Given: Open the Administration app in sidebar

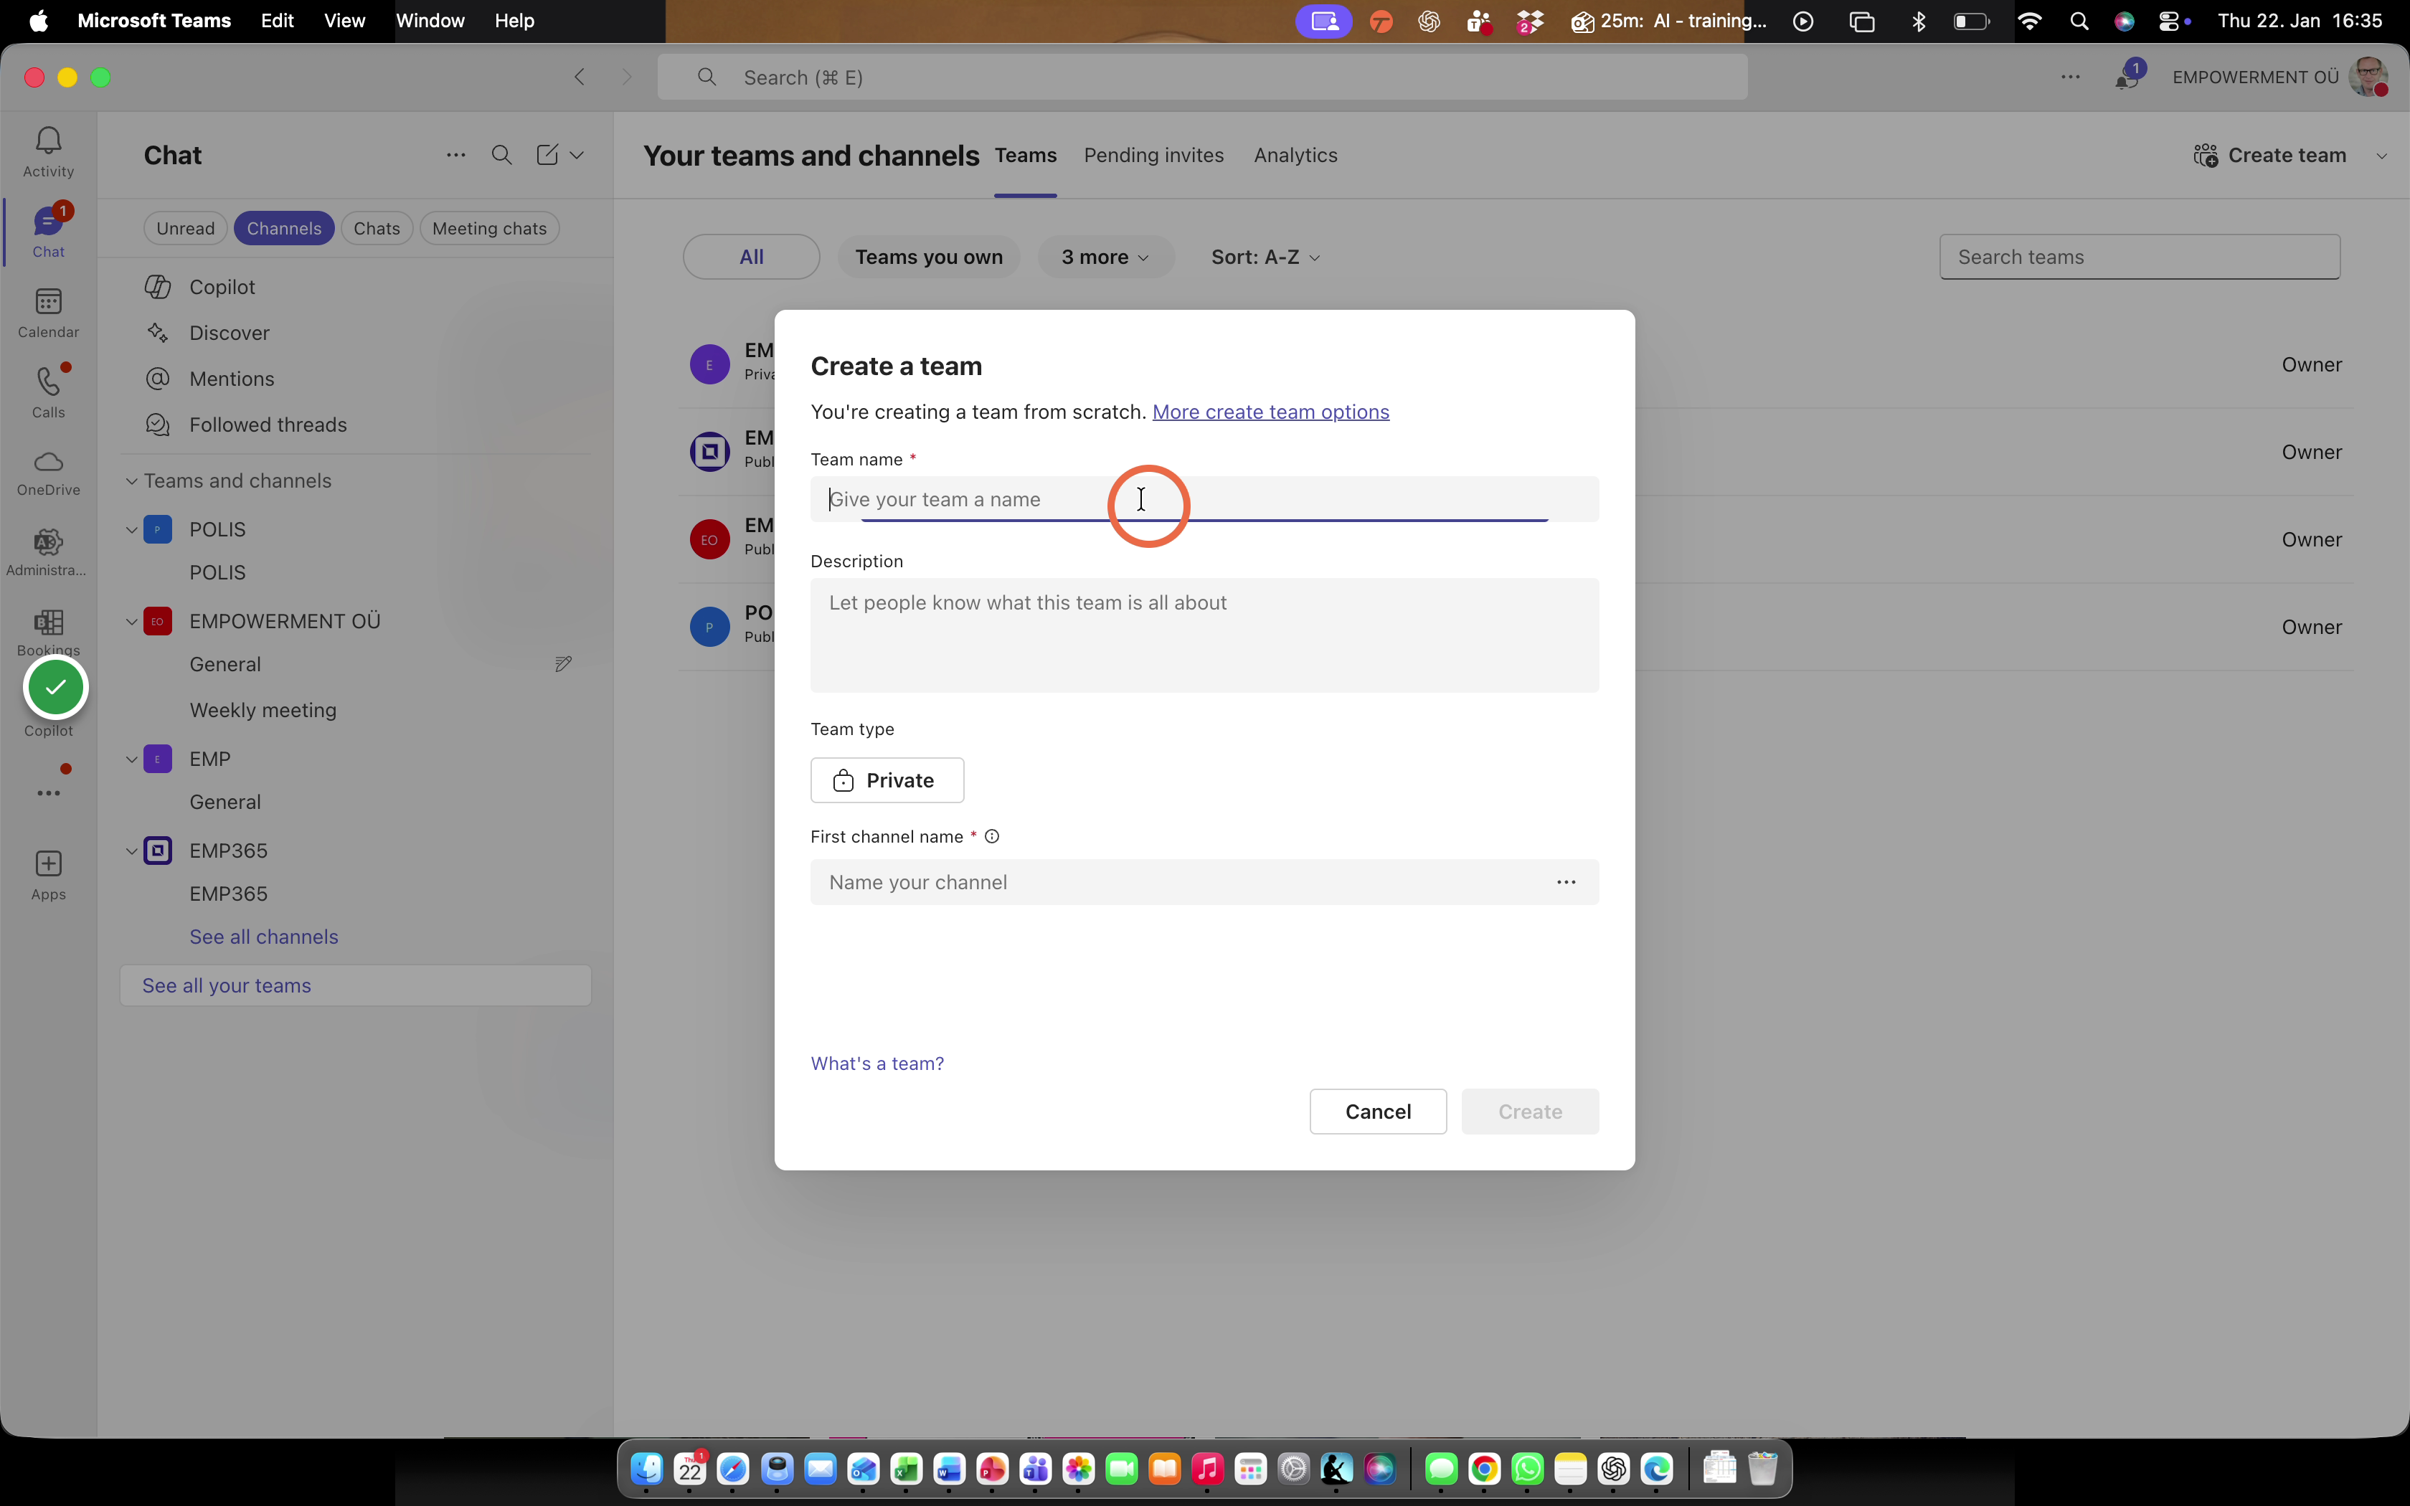Looking at the screenshot, I should coord(48,553).
